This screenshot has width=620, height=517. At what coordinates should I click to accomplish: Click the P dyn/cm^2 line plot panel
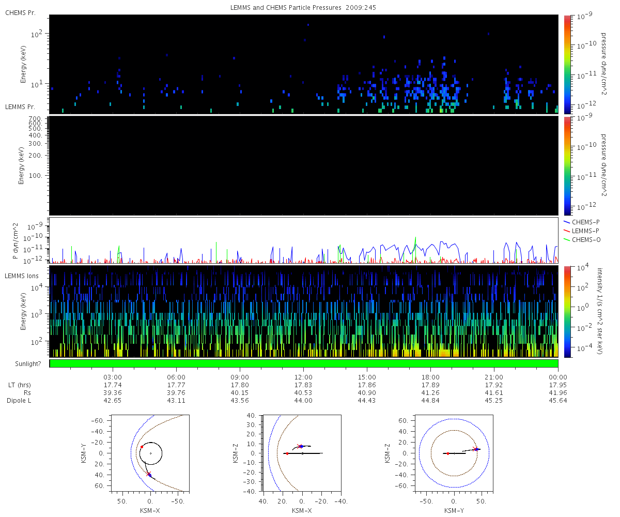pyautogui.click(x=304, y=240)
